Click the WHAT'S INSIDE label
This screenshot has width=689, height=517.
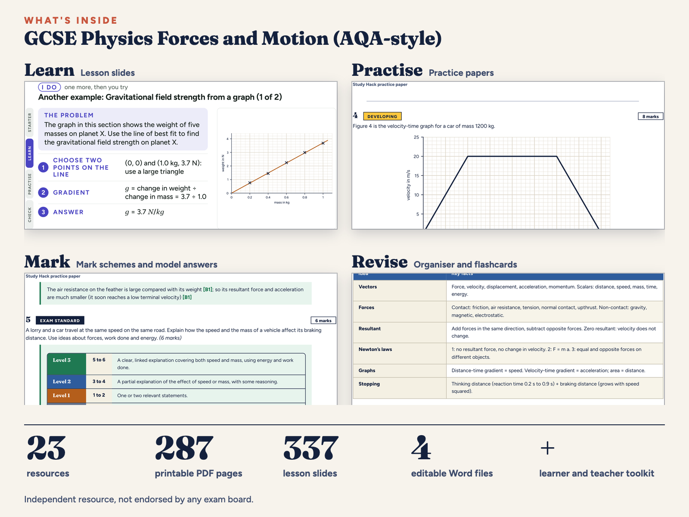coord(71,21)
